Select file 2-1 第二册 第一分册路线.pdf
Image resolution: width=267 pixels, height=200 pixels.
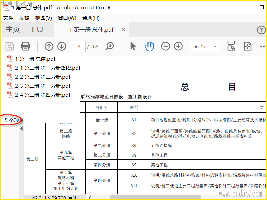point(43,68)
